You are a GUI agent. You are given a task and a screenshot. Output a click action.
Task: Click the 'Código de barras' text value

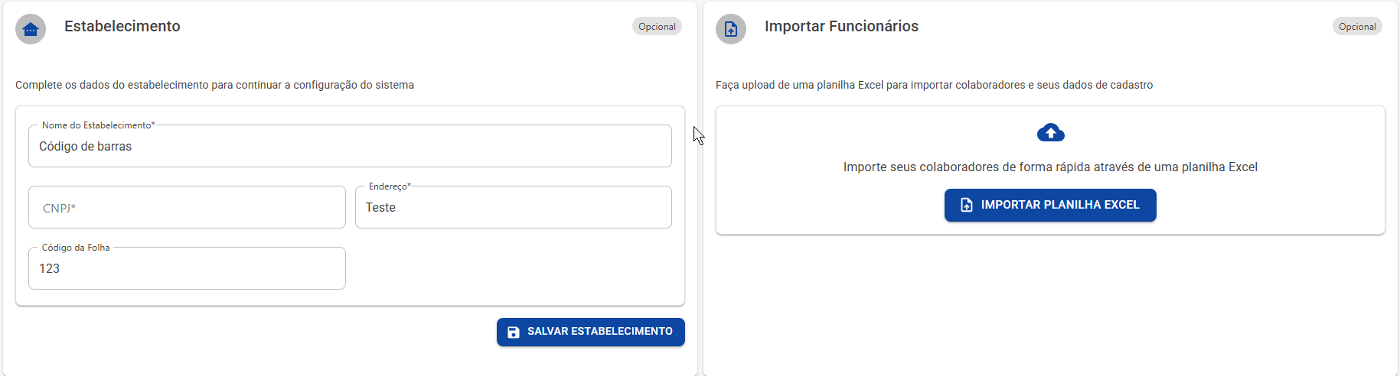tap(85, 146)
